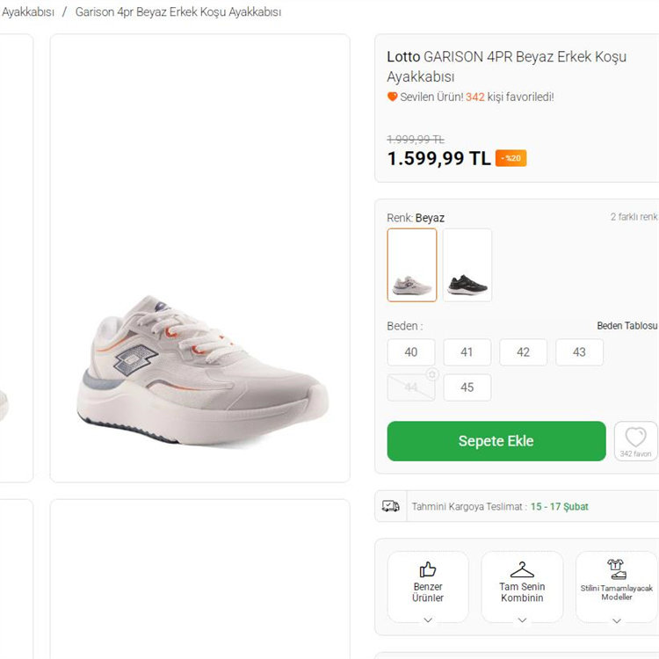Expand the Benzer Ürünler chevron

pos(428,619)
